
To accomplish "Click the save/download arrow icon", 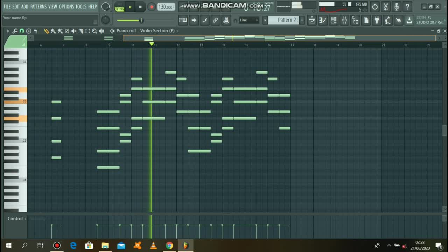I will 409,20.
